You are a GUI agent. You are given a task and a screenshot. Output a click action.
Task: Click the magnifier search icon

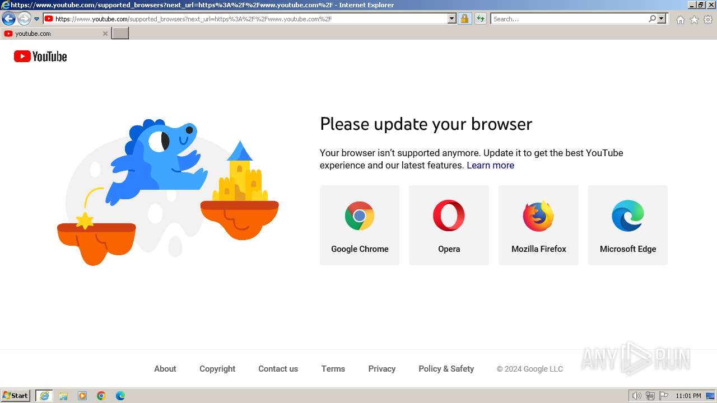(652, 18)
